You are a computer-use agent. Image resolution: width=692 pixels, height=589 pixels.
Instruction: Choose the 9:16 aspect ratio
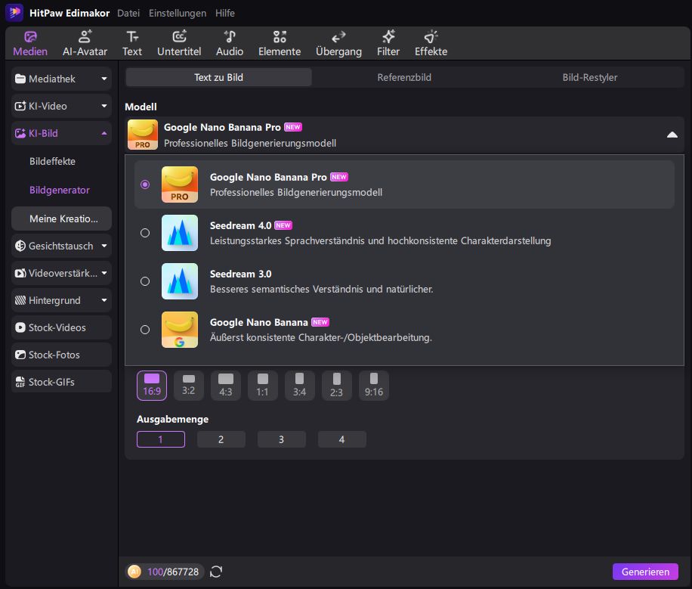(x=373, y=385)
